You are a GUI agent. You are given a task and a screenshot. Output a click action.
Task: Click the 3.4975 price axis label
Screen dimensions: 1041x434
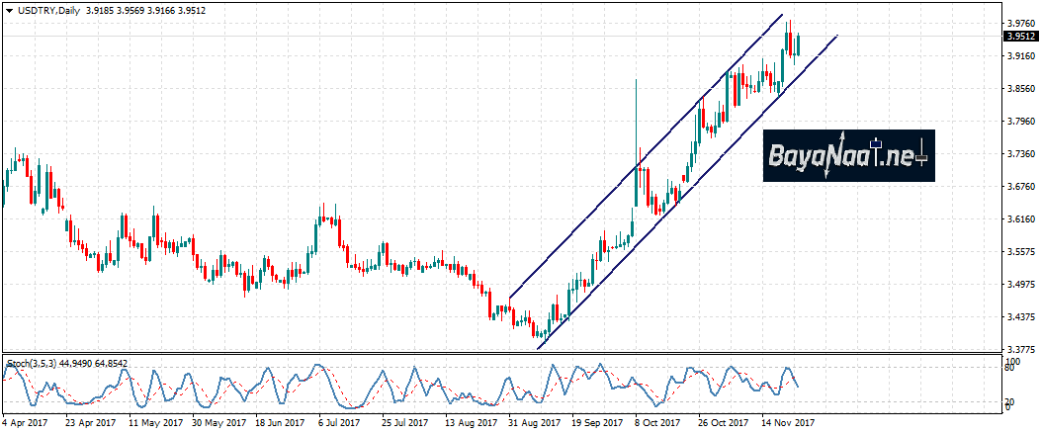(x=1019, y=284)
